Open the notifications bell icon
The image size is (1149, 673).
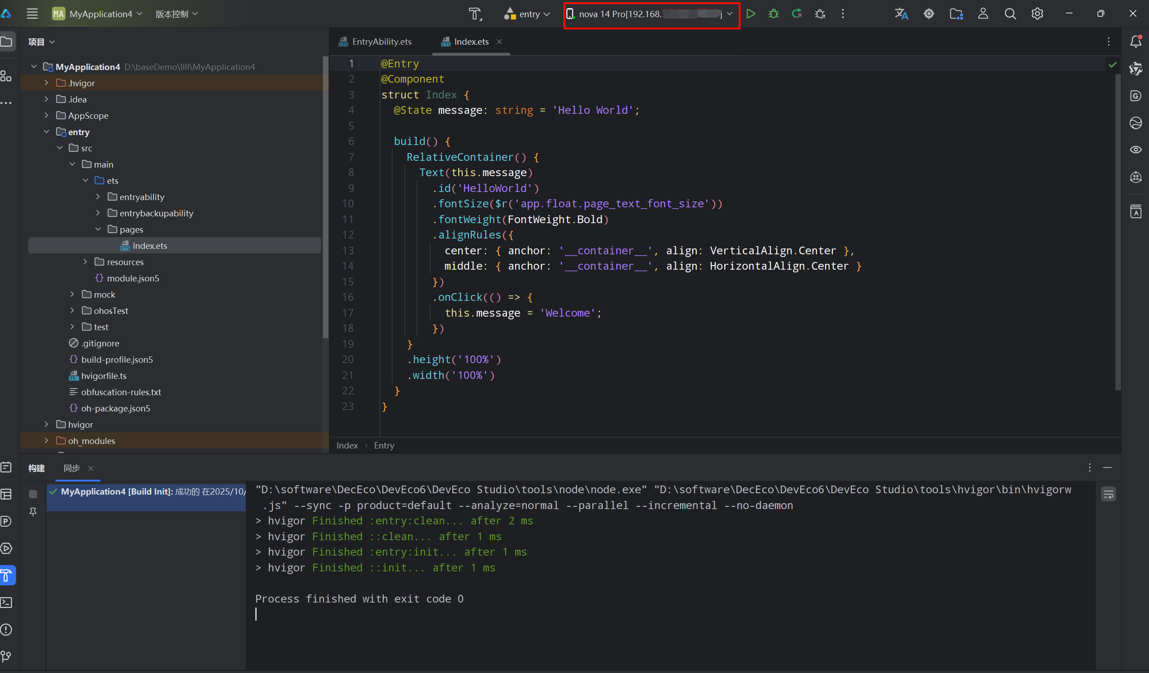[x=1135, y=42]
